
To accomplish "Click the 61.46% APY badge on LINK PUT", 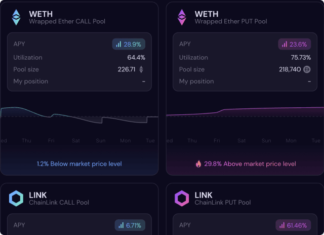I will [294, 225].
